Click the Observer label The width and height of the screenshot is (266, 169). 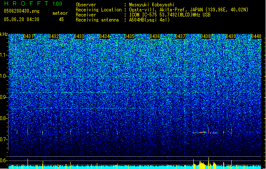[x=86, y=5]
